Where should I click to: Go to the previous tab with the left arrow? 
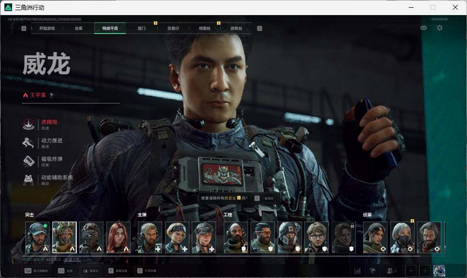(x=24, y=28)
